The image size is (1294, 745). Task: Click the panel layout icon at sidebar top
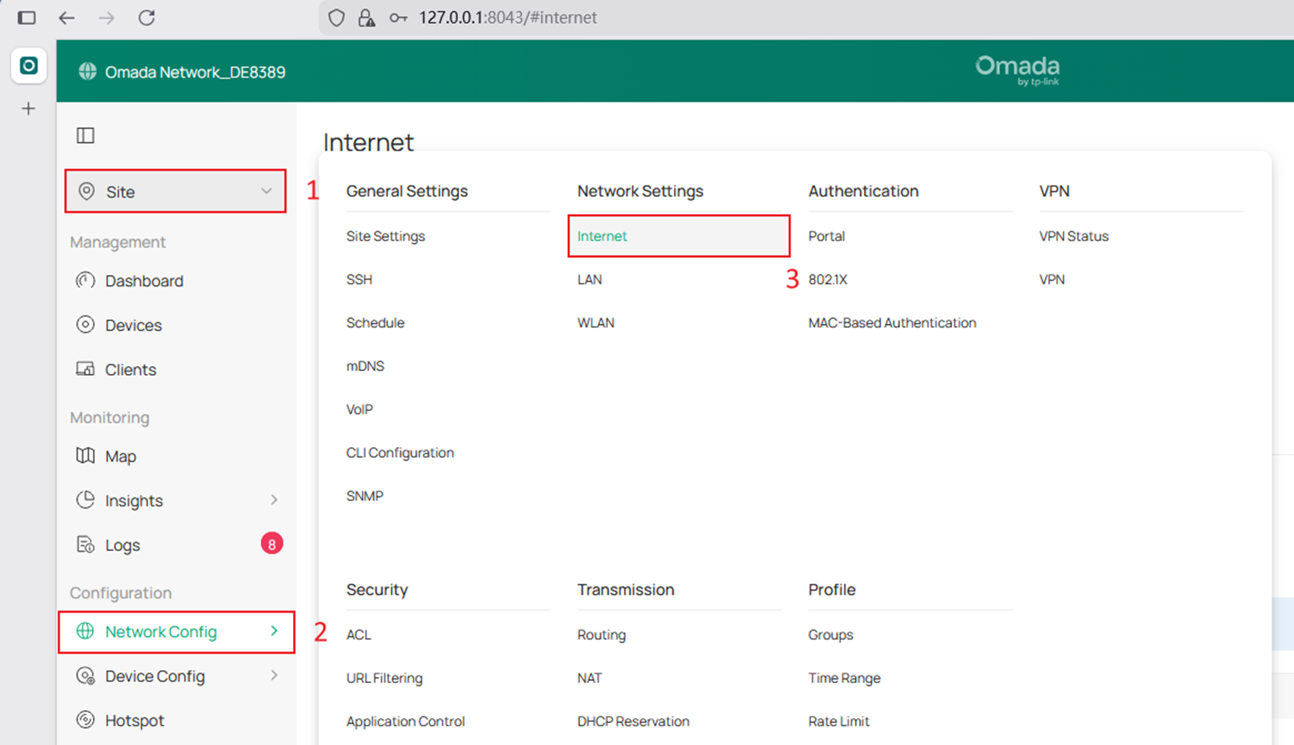coord(85,135)
